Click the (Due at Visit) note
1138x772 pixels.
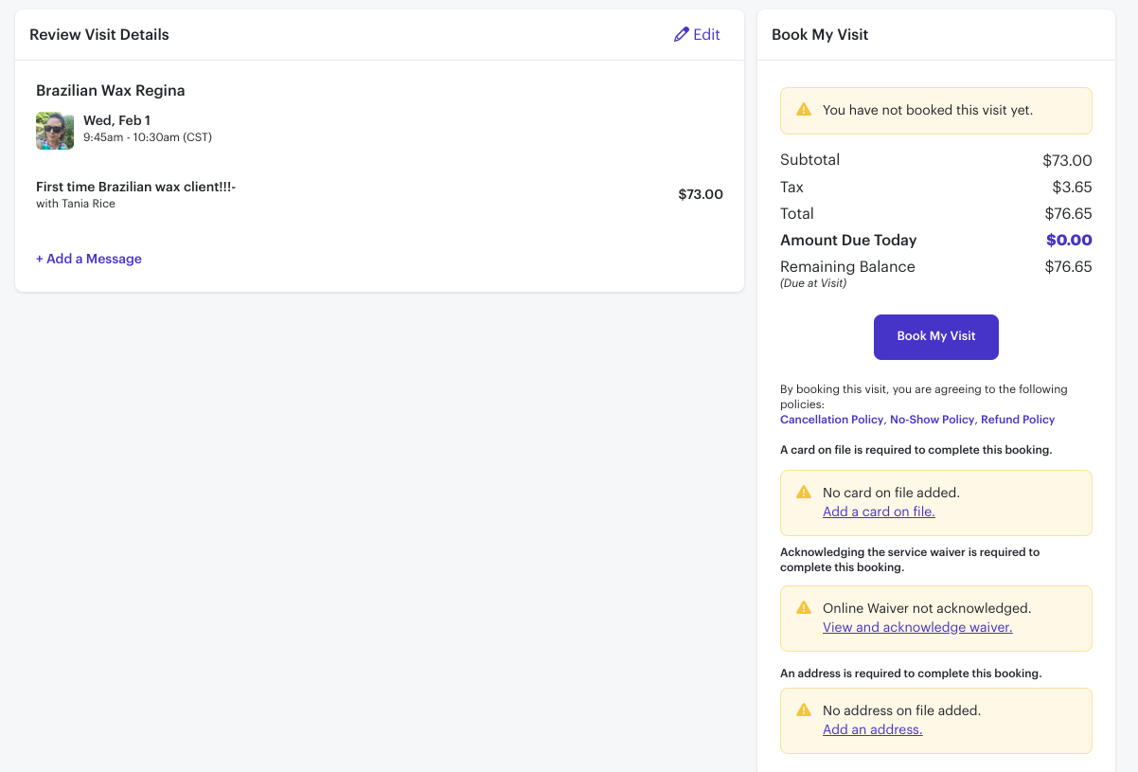(813, 283)
